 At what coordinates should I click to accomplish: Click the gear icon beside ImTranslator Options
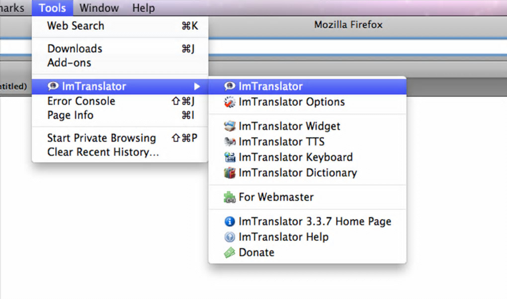(x=229, y=102)
